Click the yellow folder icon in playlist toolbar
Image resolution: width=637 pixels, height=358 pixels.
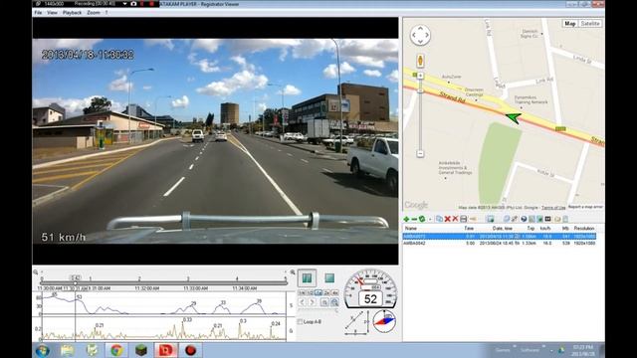pyautogui.click(x=557, y=219)
